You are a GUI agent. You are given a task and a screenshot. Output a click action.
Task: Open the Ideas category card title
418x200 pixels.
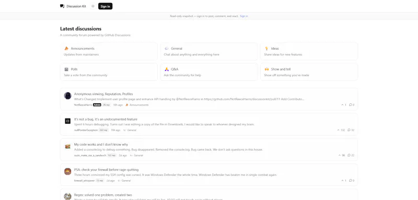(x=275, y=49)
